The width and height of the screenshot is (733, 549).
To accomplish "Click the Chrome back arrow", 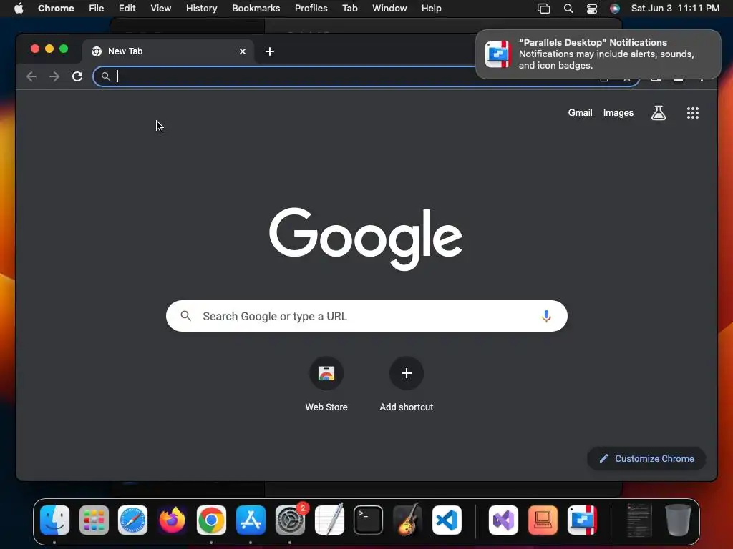I will tap(31, 76).
